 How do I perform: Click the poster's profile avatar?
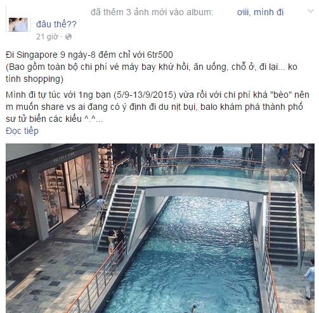18,25
